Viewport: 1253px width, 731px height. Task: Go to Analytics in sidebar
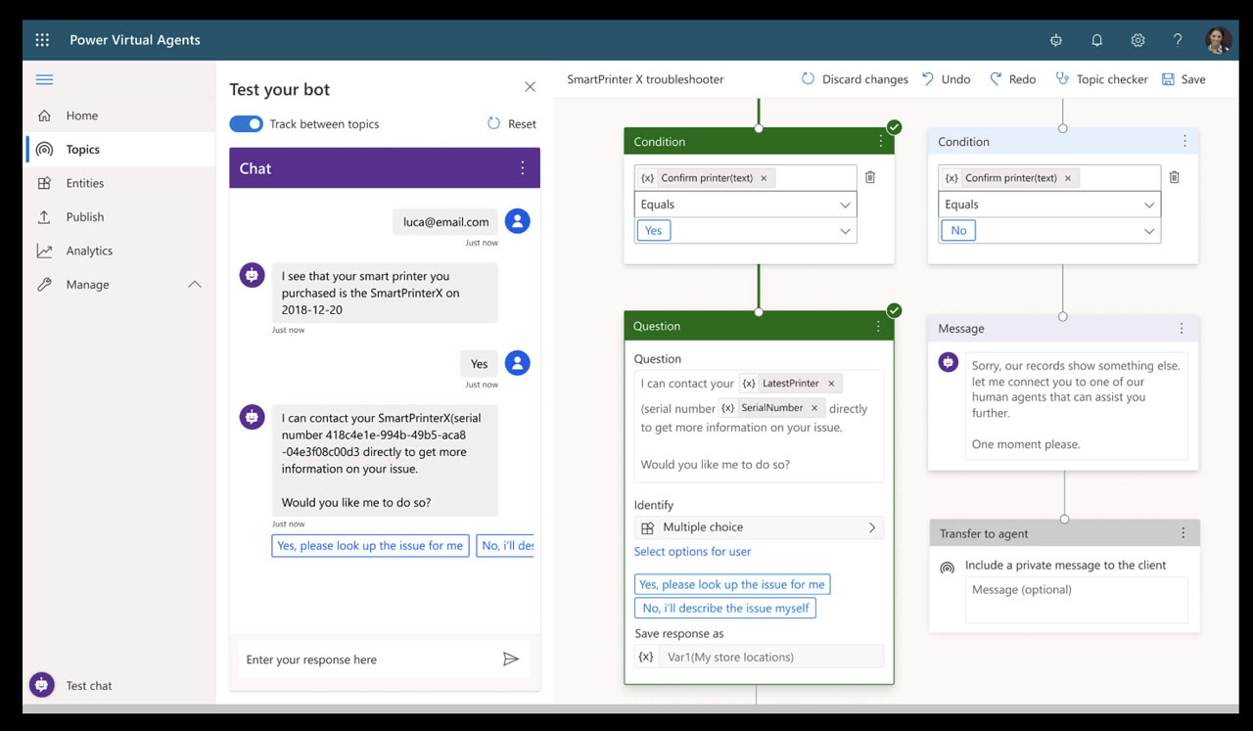pyautogui.click(x=89, y=251)
